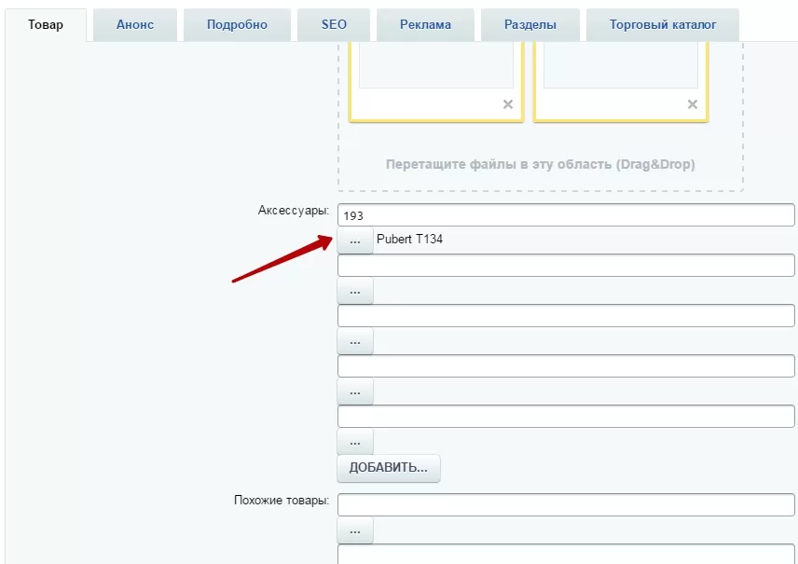Image resolution: width=798 pixels, height=564 pixels.
Task: Focus the fourth Аксессуары input field
Action: click(x=566, y=366)
